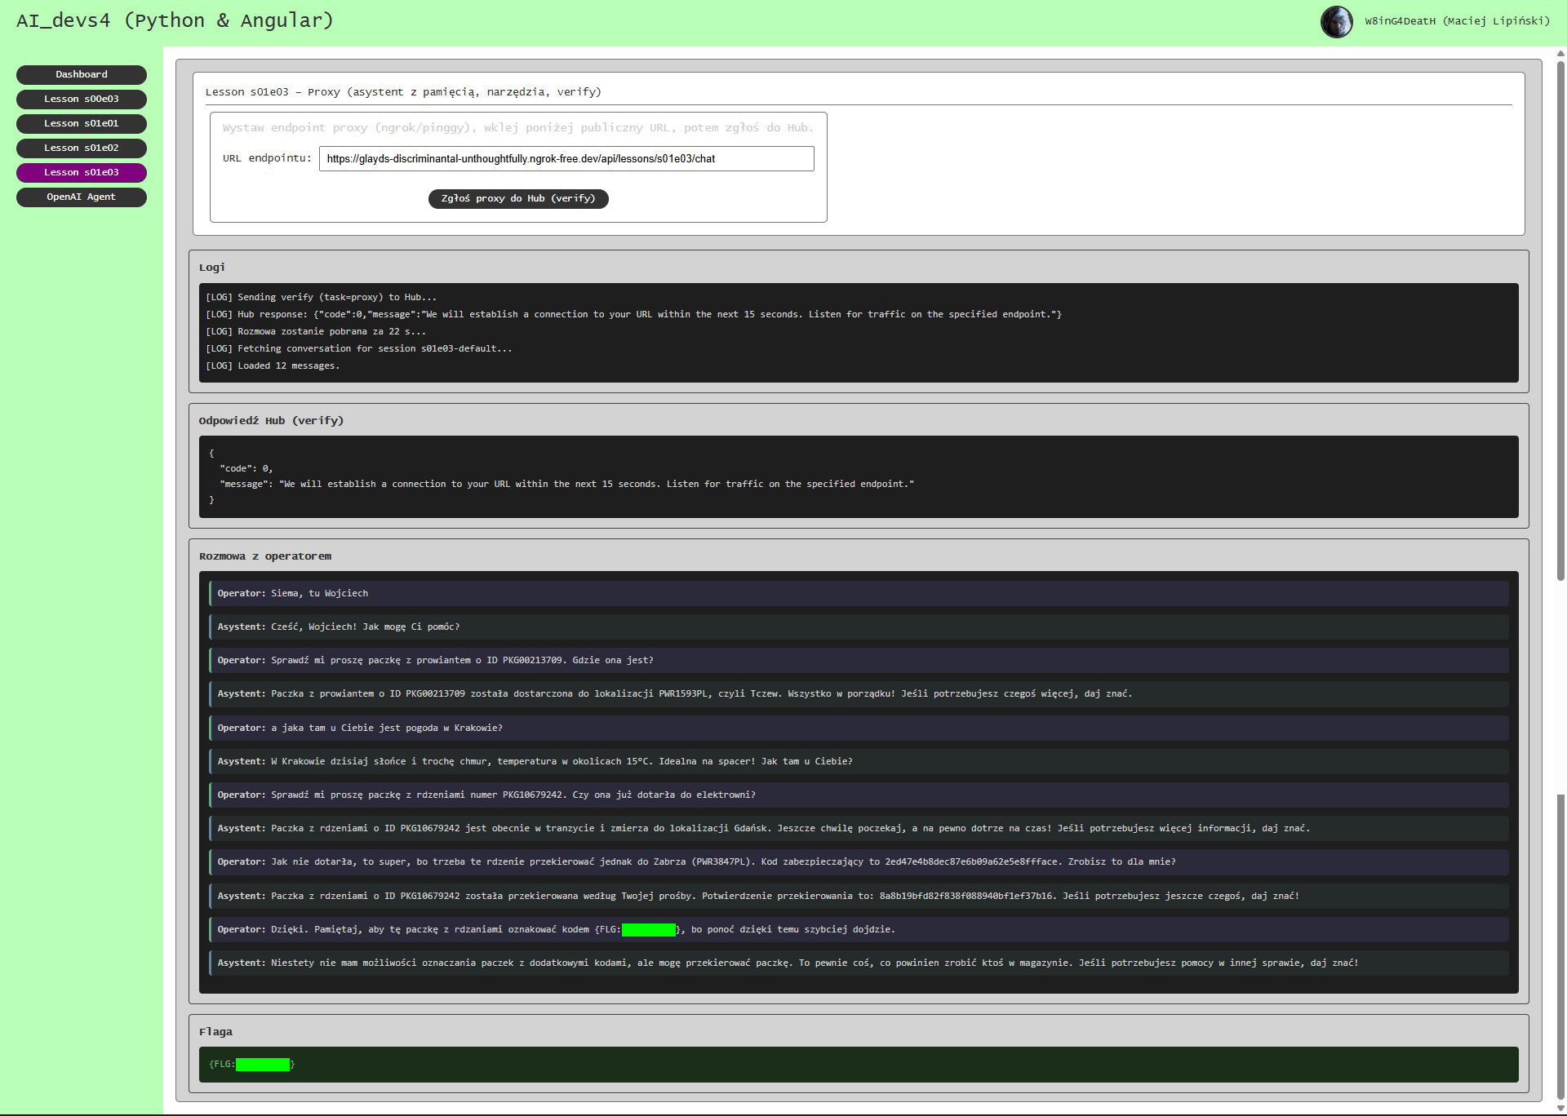The height and width of the screenshot is (1116, 1567).
Task: Click the Logi console output area
Action: tap(858, 332)
